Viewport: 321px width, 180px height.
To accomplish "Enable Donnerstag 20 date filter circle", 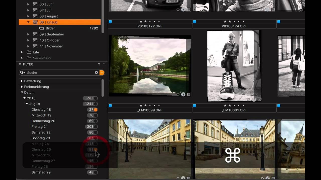I will (x=96, y=121).
